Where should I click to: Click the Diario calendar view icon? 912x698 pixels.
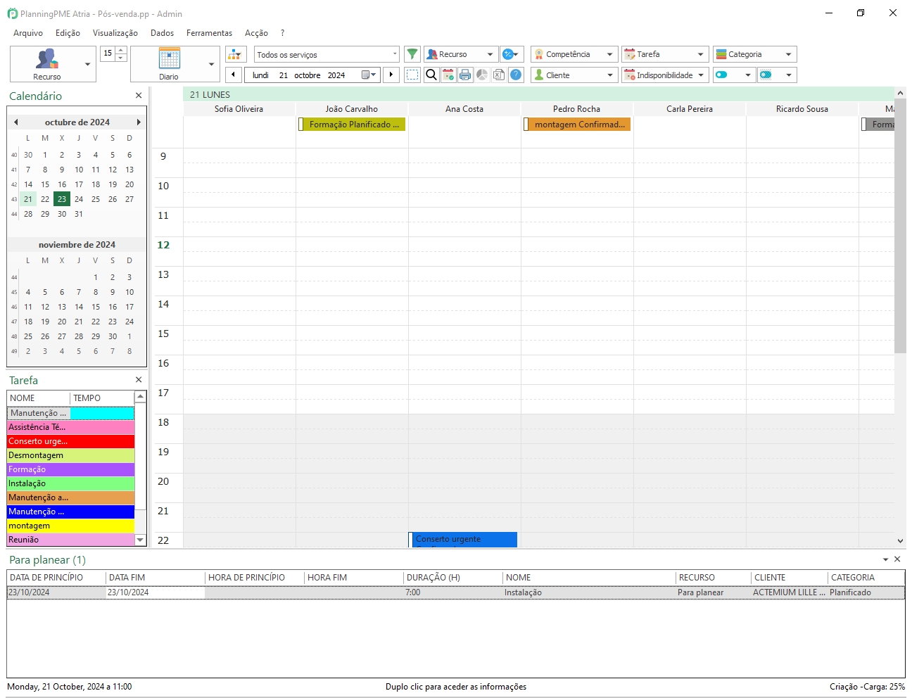pyautogui.click(x=169, y=58)
